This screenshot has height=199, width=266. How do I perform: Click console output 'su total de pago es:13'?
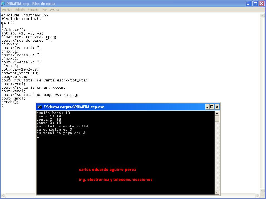[x=61, y=133]
